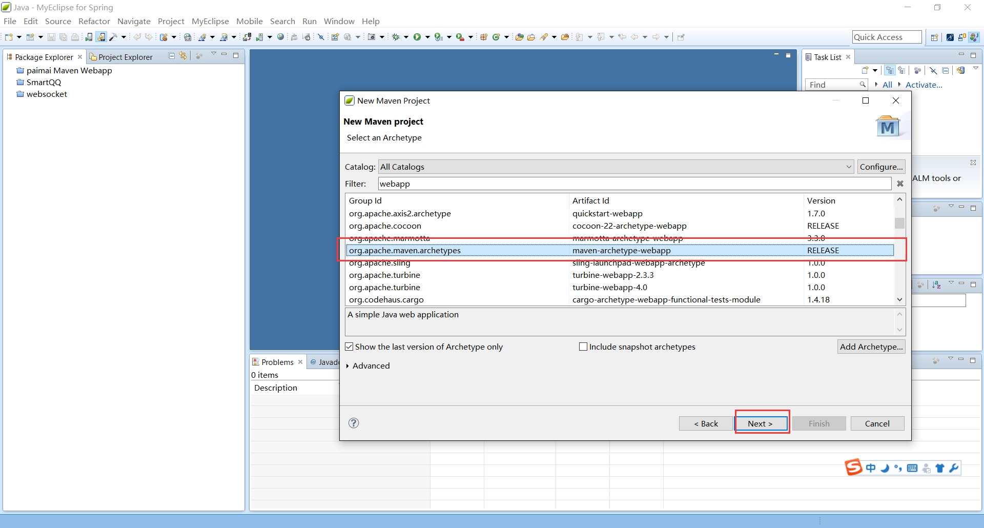Click the globe web browser toolbar icon

pos(280,37)
